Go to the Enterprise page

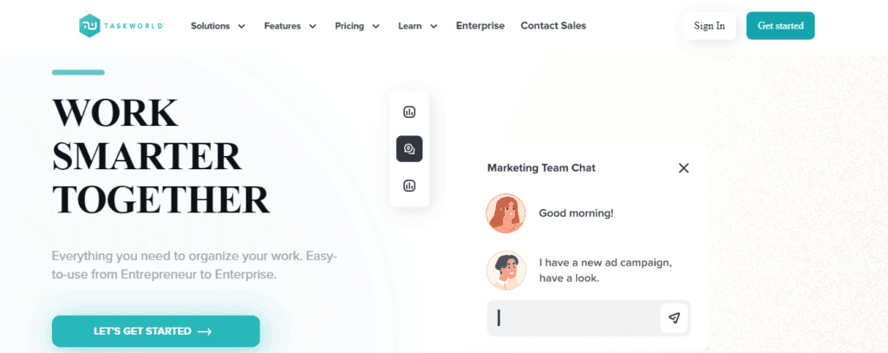480,26
